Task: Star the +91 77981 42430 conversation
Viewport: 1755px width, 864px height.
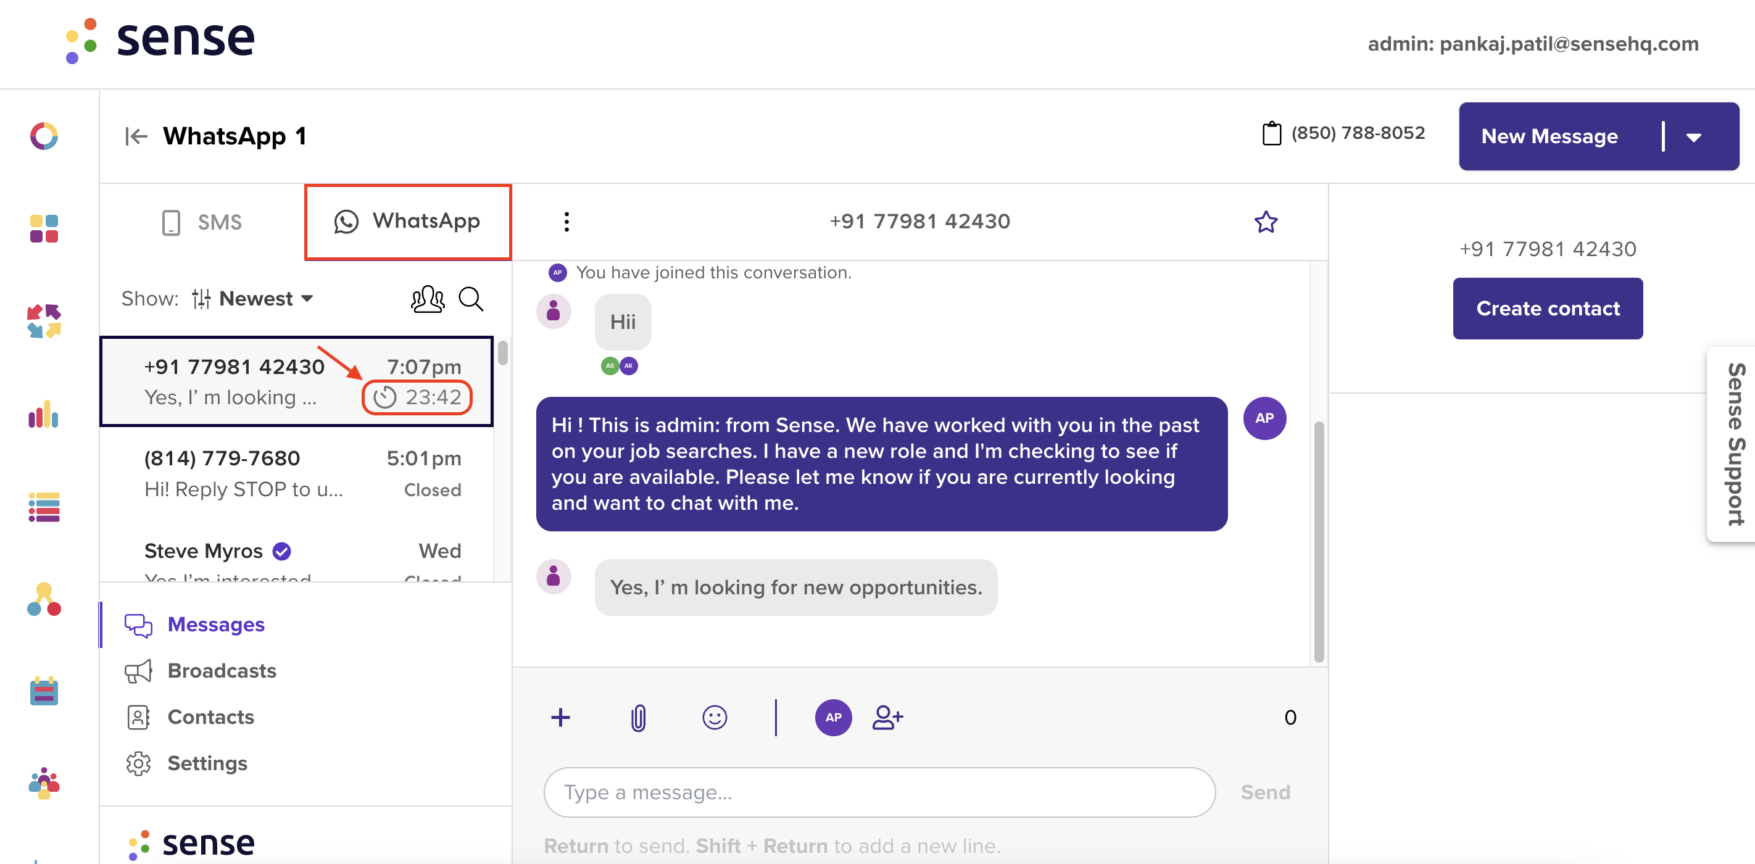Action: [1265, 222]
